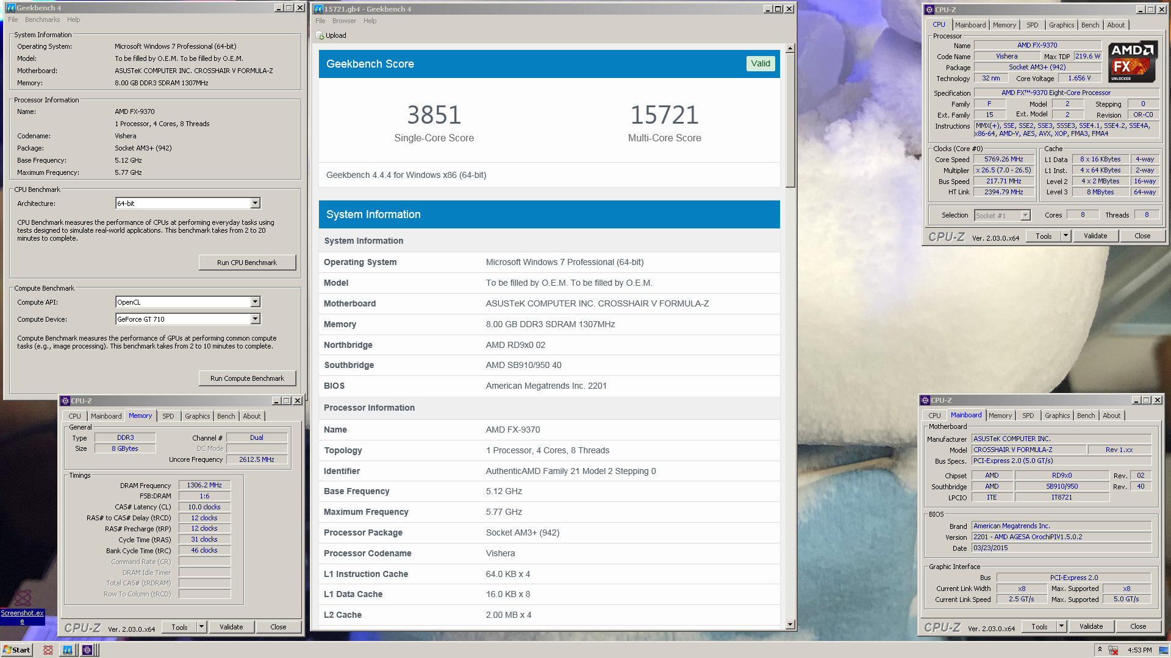Open the Start menu
Screen dimensions: 1171x658
tap(16, 650)
